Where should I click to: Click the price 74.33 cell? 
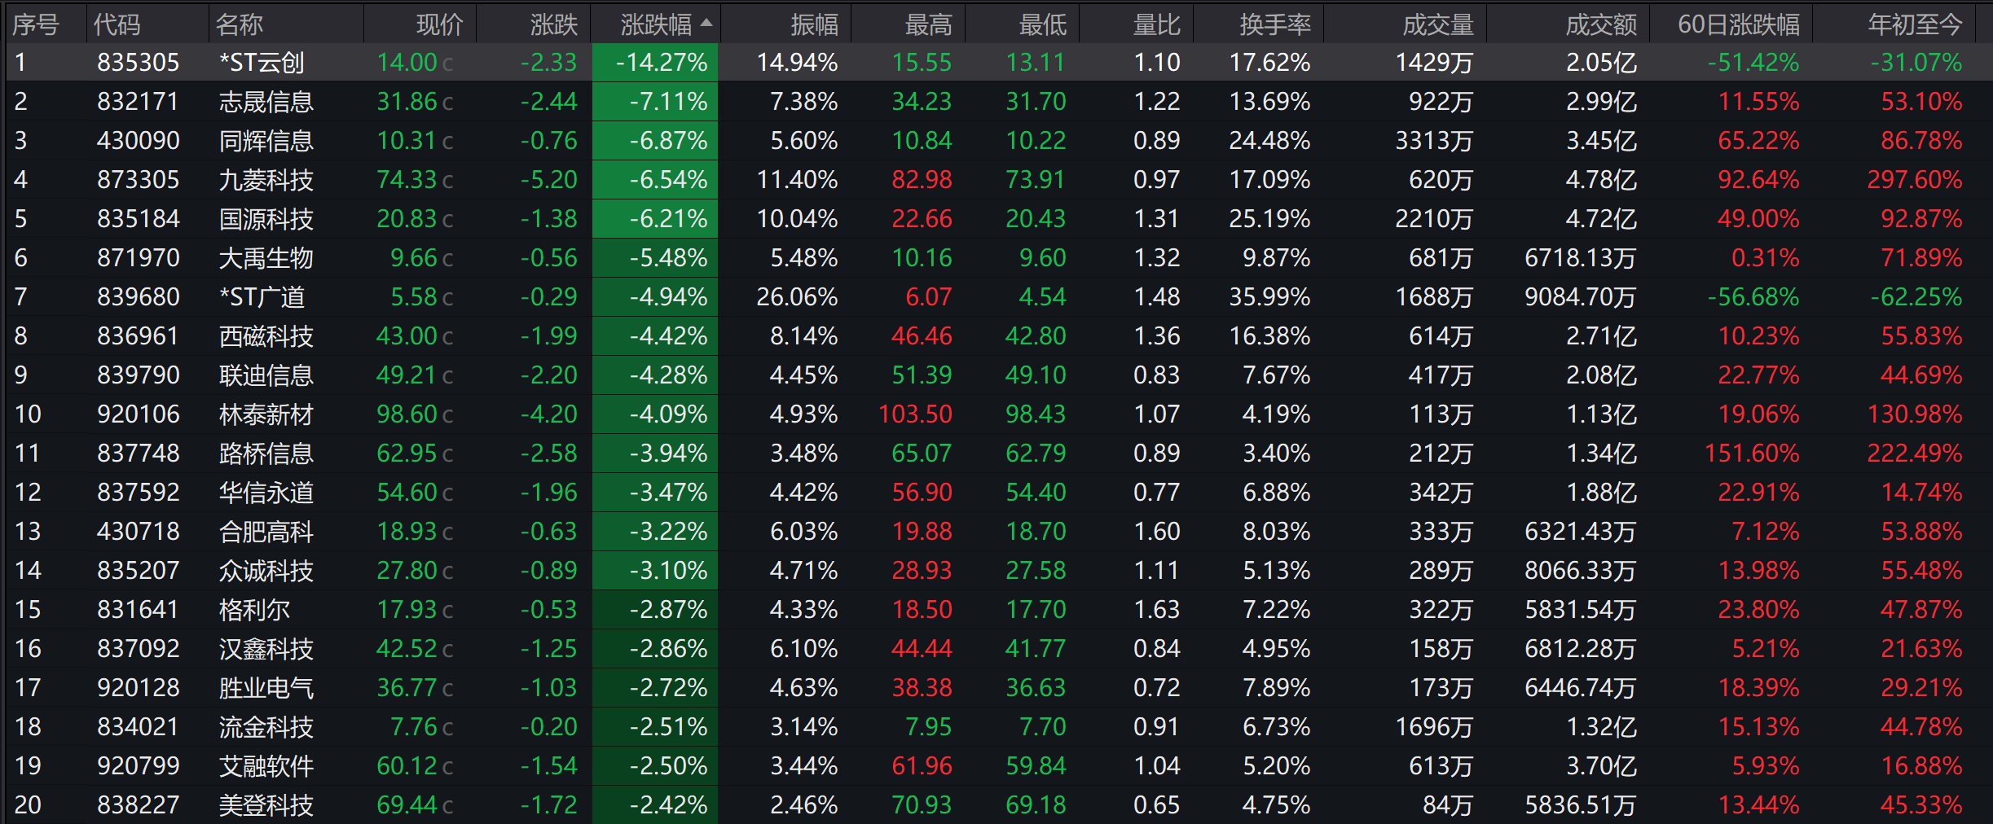point(407,180)
